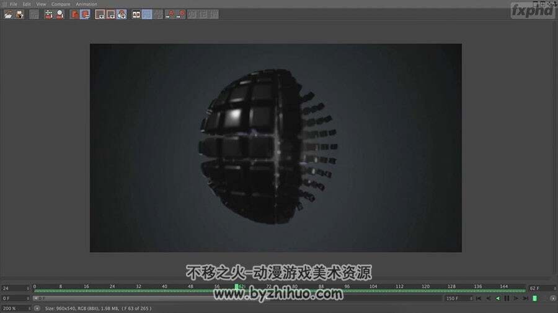Click the greyed-out grid icon after Save As
Image resolution: width=558 pixels, height=313 pixels.
(x=34, y=14)
